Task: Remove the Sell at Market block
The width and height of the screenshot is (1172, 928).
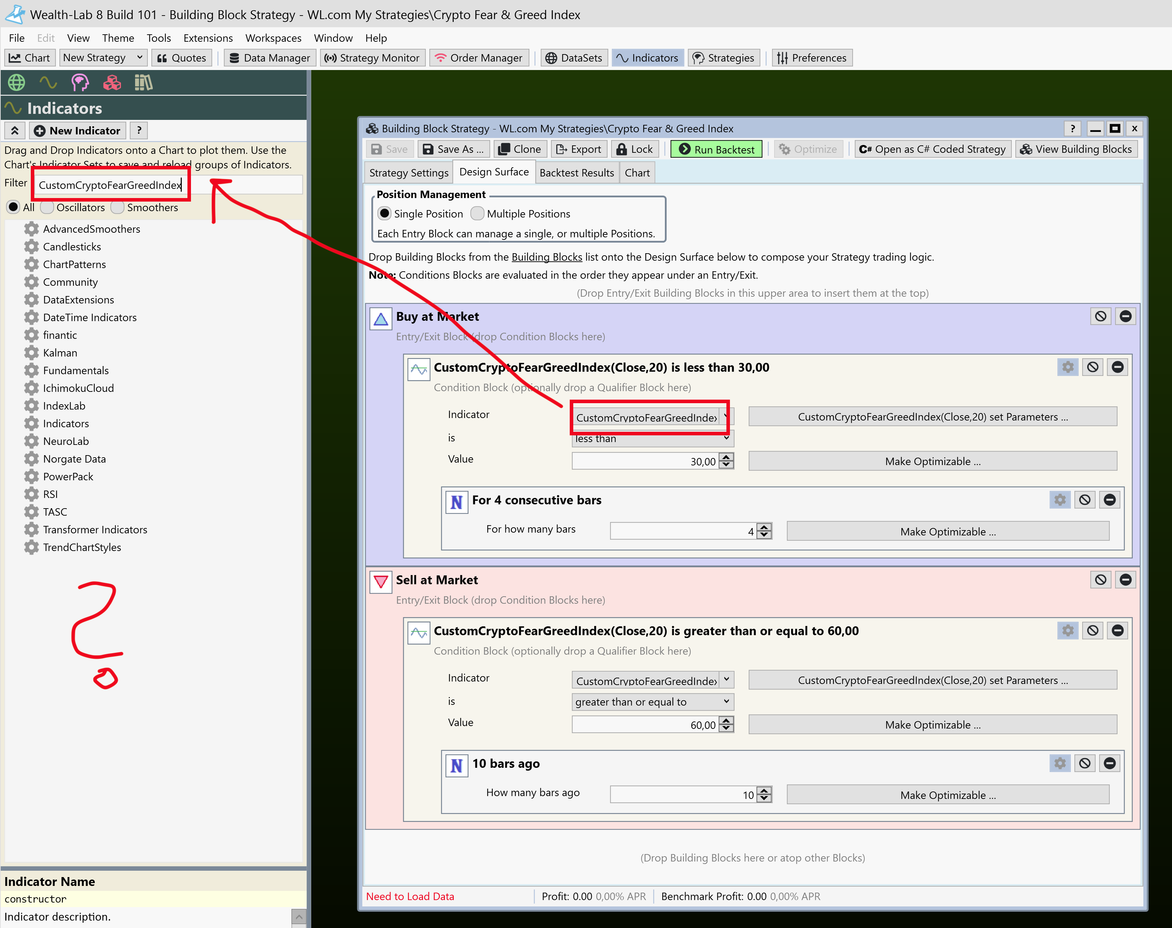Action: coord(1125,580)
